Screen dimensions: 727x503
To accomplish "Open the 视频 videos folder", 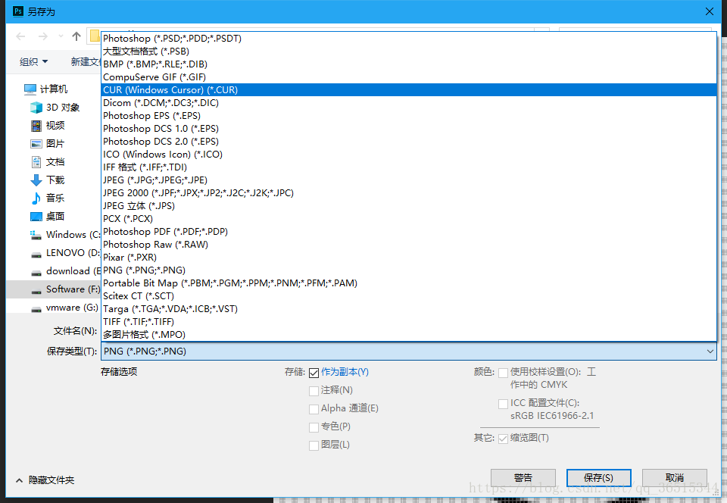I will click(47, 126).
